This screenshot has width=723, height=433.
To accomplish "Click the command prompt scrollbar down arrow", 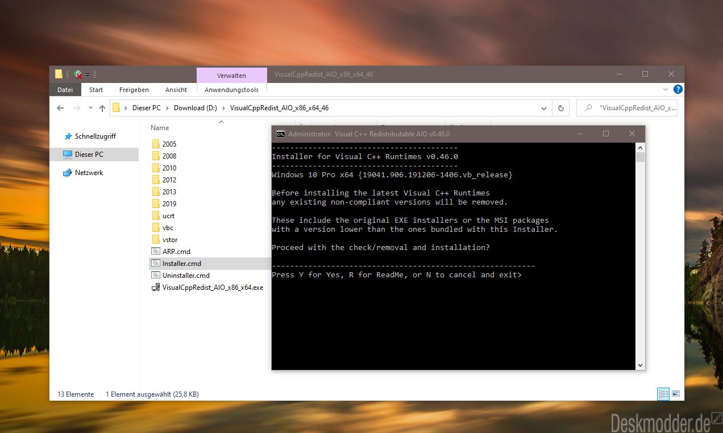I will click(640, 365).
